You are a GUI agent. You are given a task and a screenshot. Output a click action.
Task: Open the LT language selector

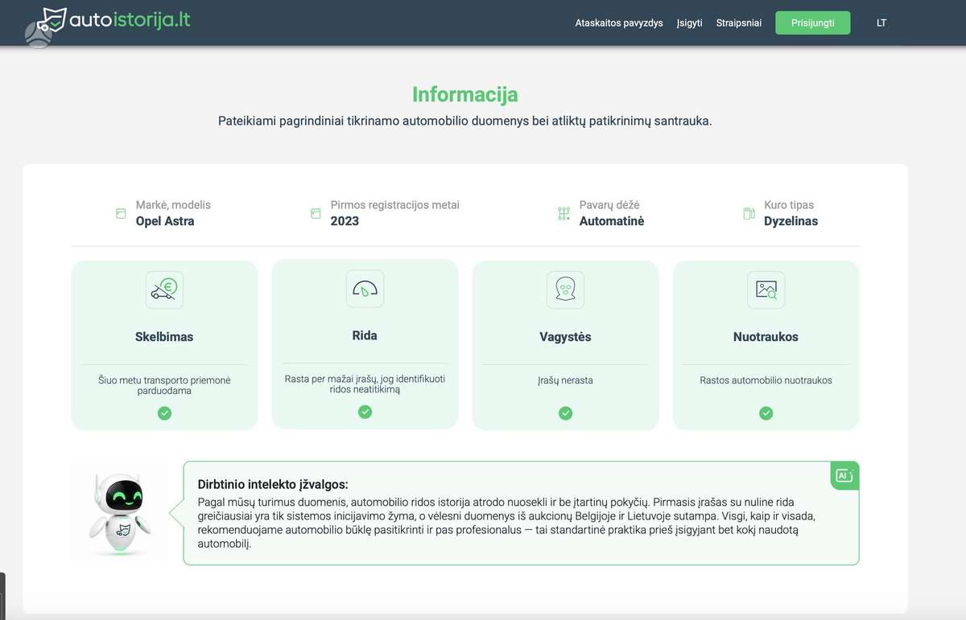coord(881,23)
